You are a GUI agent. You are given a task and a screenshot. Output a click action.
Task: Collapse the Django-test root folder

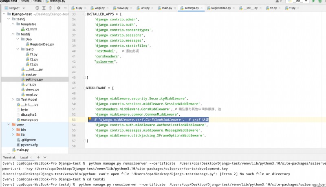(4, 14)
